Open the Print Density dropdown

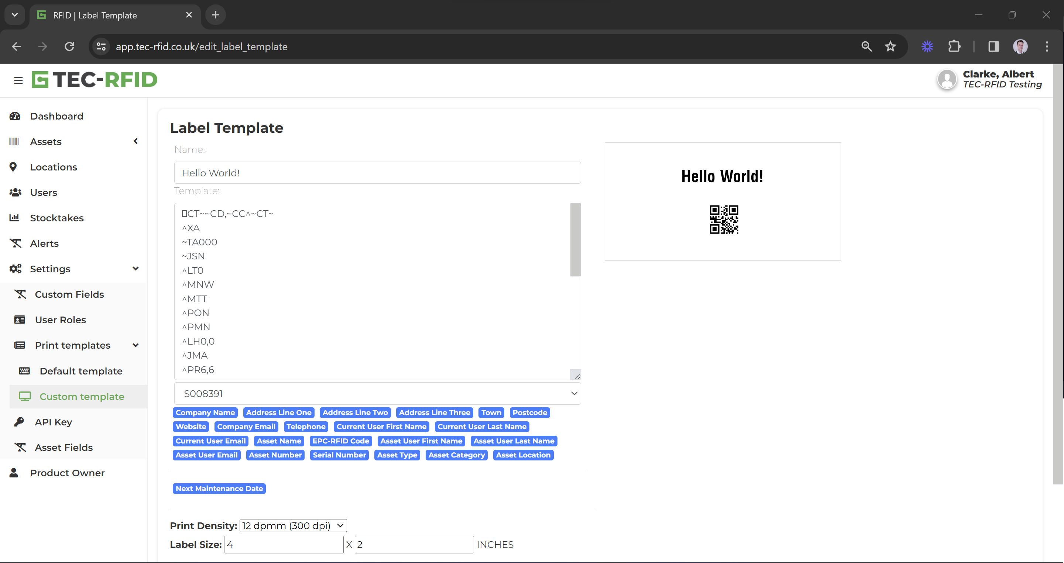click(293, 525)
